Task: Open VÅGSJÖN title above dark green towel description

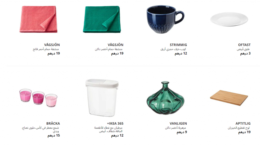Action: 116,45
